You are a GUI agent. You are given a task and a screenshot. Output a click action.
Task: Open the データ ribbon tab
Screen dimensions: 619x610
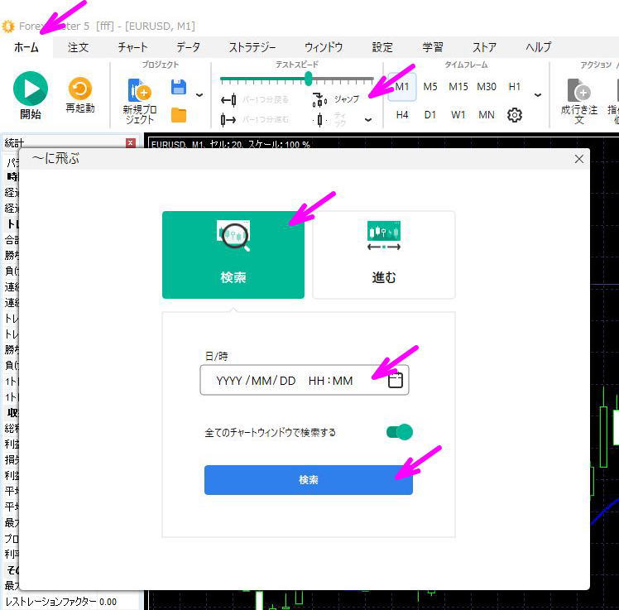tap(189, 47)
